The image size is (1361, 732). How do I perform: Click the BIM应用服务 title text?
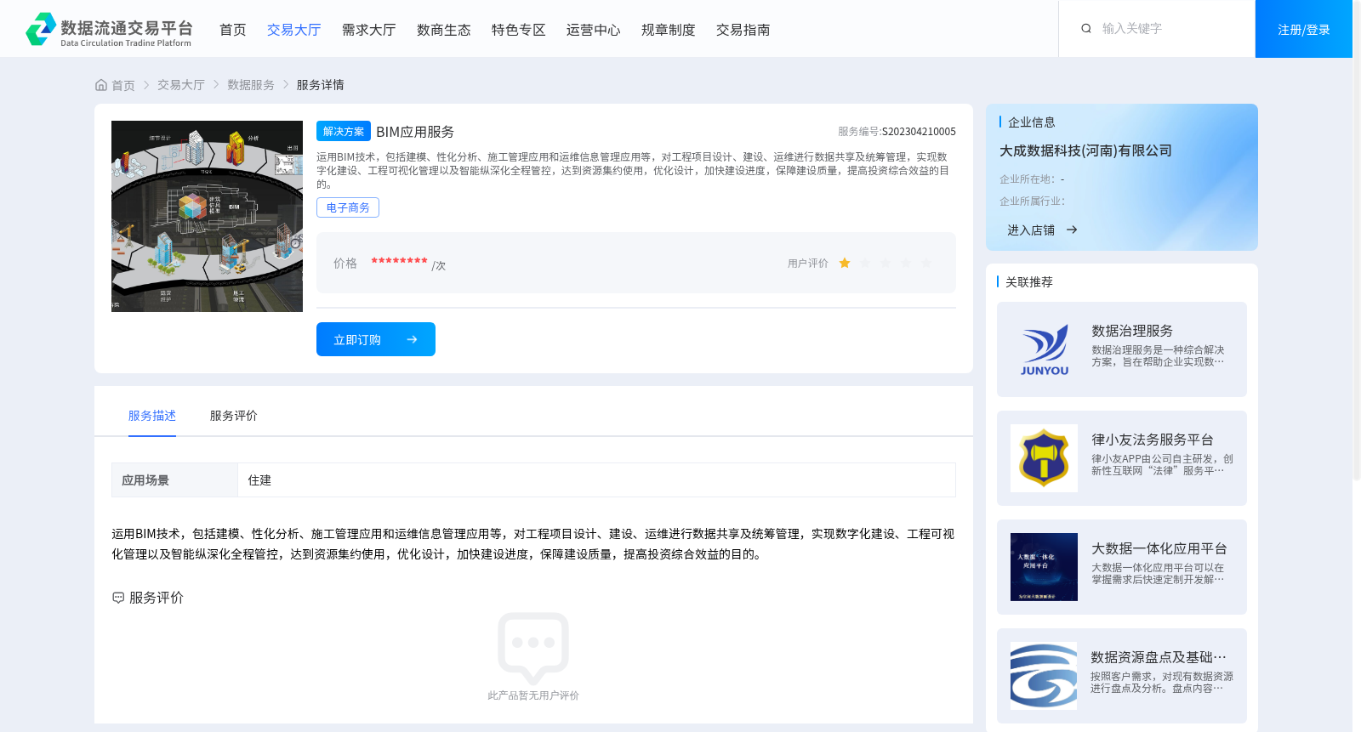point(415,132)
